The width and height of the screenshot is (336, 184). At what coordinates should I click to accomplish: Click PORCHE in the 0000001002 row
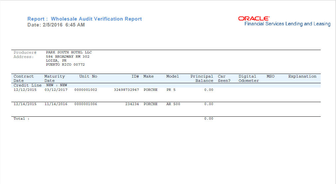(151, 90)
